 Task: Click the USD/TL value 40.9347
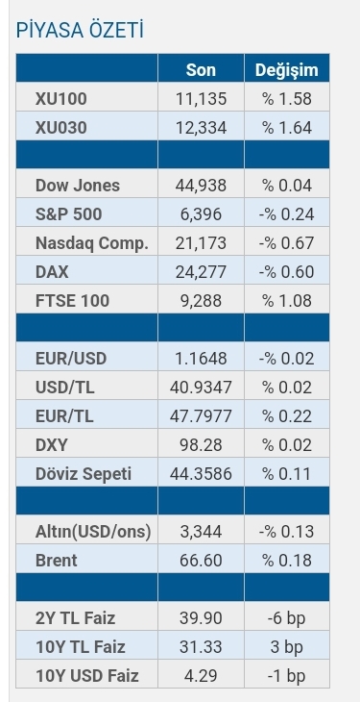pyautogui.click(x=201, y=388)
